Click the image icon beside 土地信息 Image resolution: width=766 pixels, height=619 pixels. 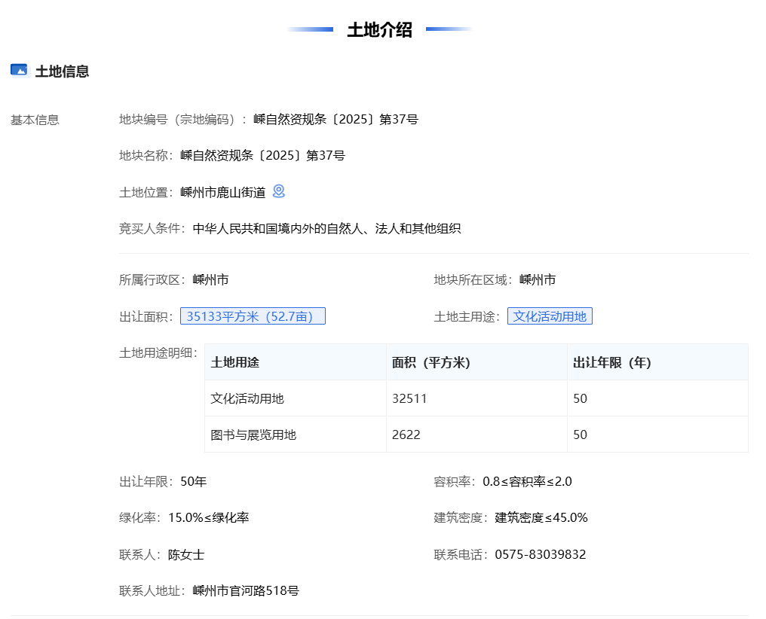[19, 70]
